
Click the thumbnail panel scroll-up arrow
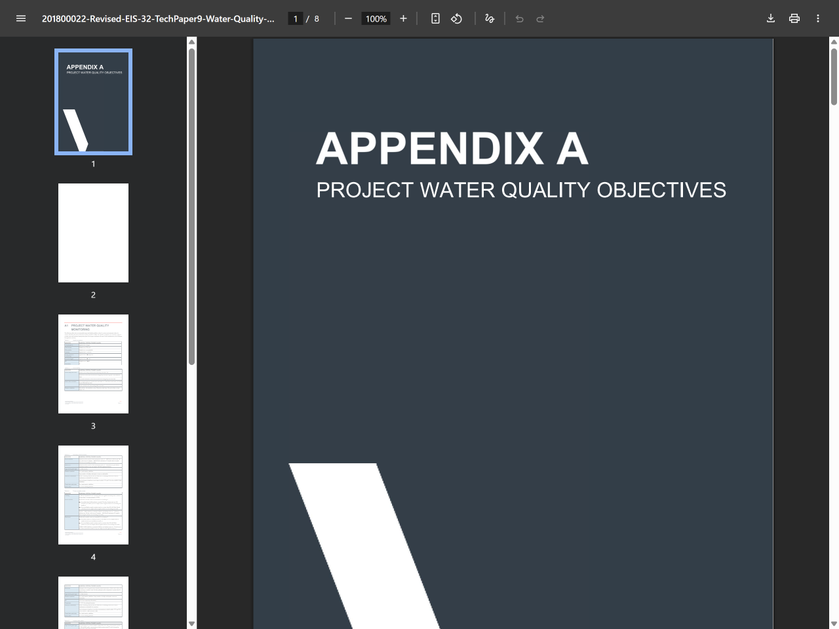click(191, 42)
